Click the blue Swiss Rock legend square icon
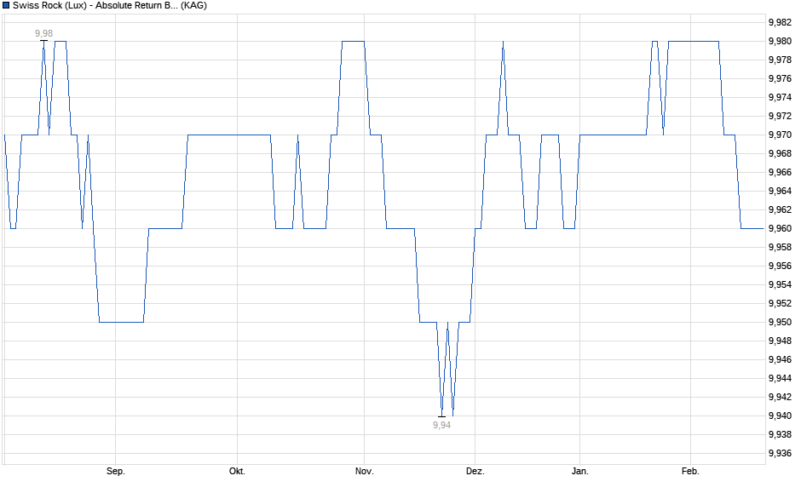801x493 pixels. pyautogui.click(x=7, y=6)
